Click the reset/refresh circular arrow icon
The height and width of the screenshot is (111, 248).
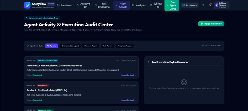pyautogui.click(x=203, y=5)
